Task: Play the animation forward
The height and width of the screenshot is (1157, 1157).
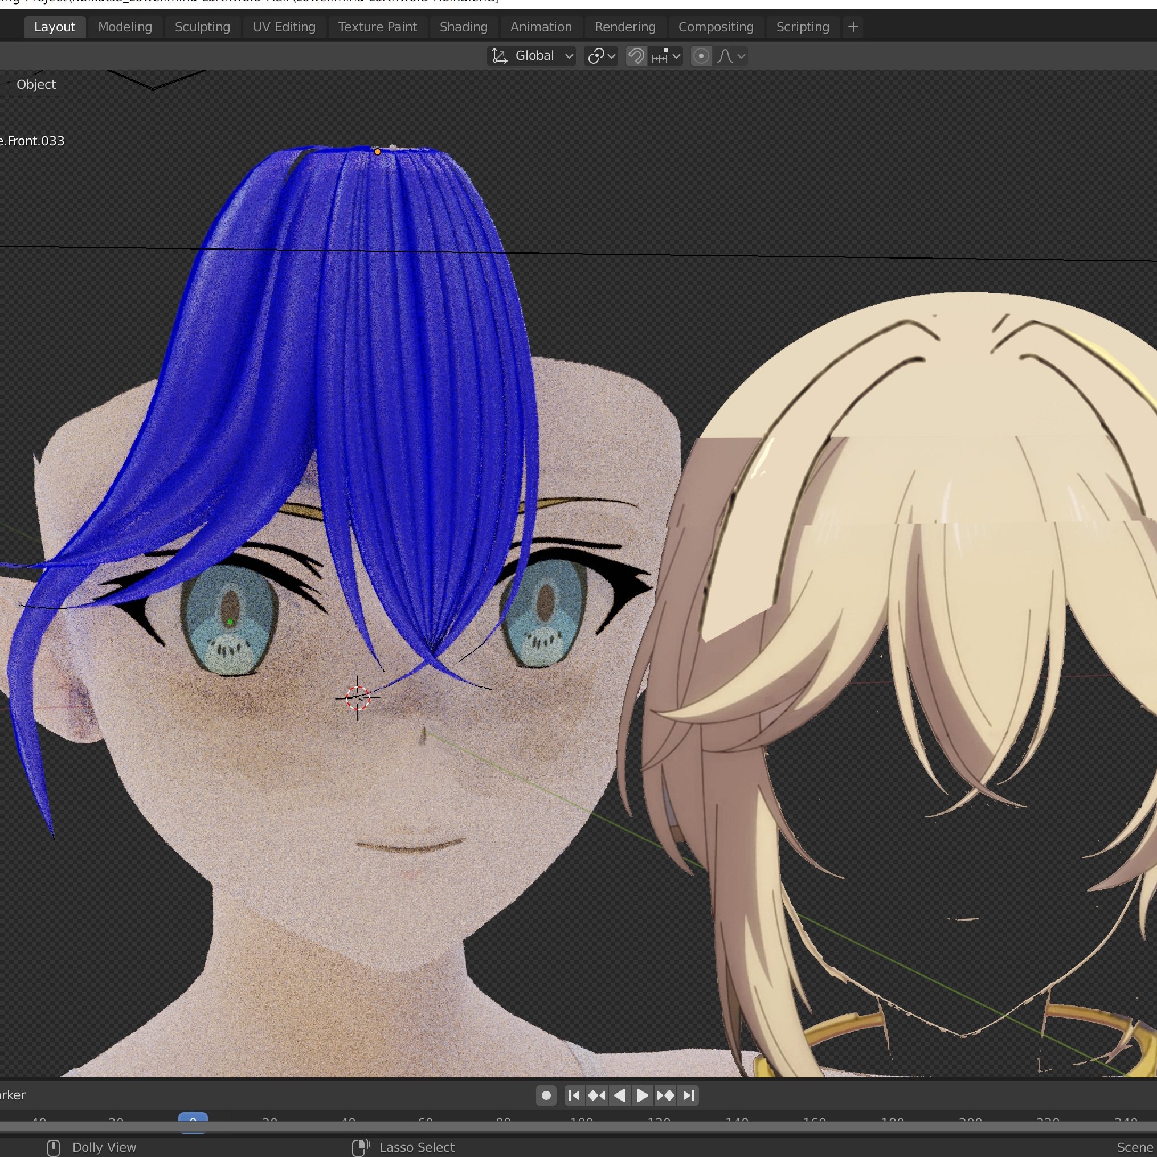Action: (642, 1096)
